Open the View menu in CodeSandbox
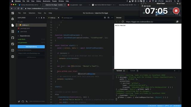Screen dimensions: 191x107 (39, 13)
